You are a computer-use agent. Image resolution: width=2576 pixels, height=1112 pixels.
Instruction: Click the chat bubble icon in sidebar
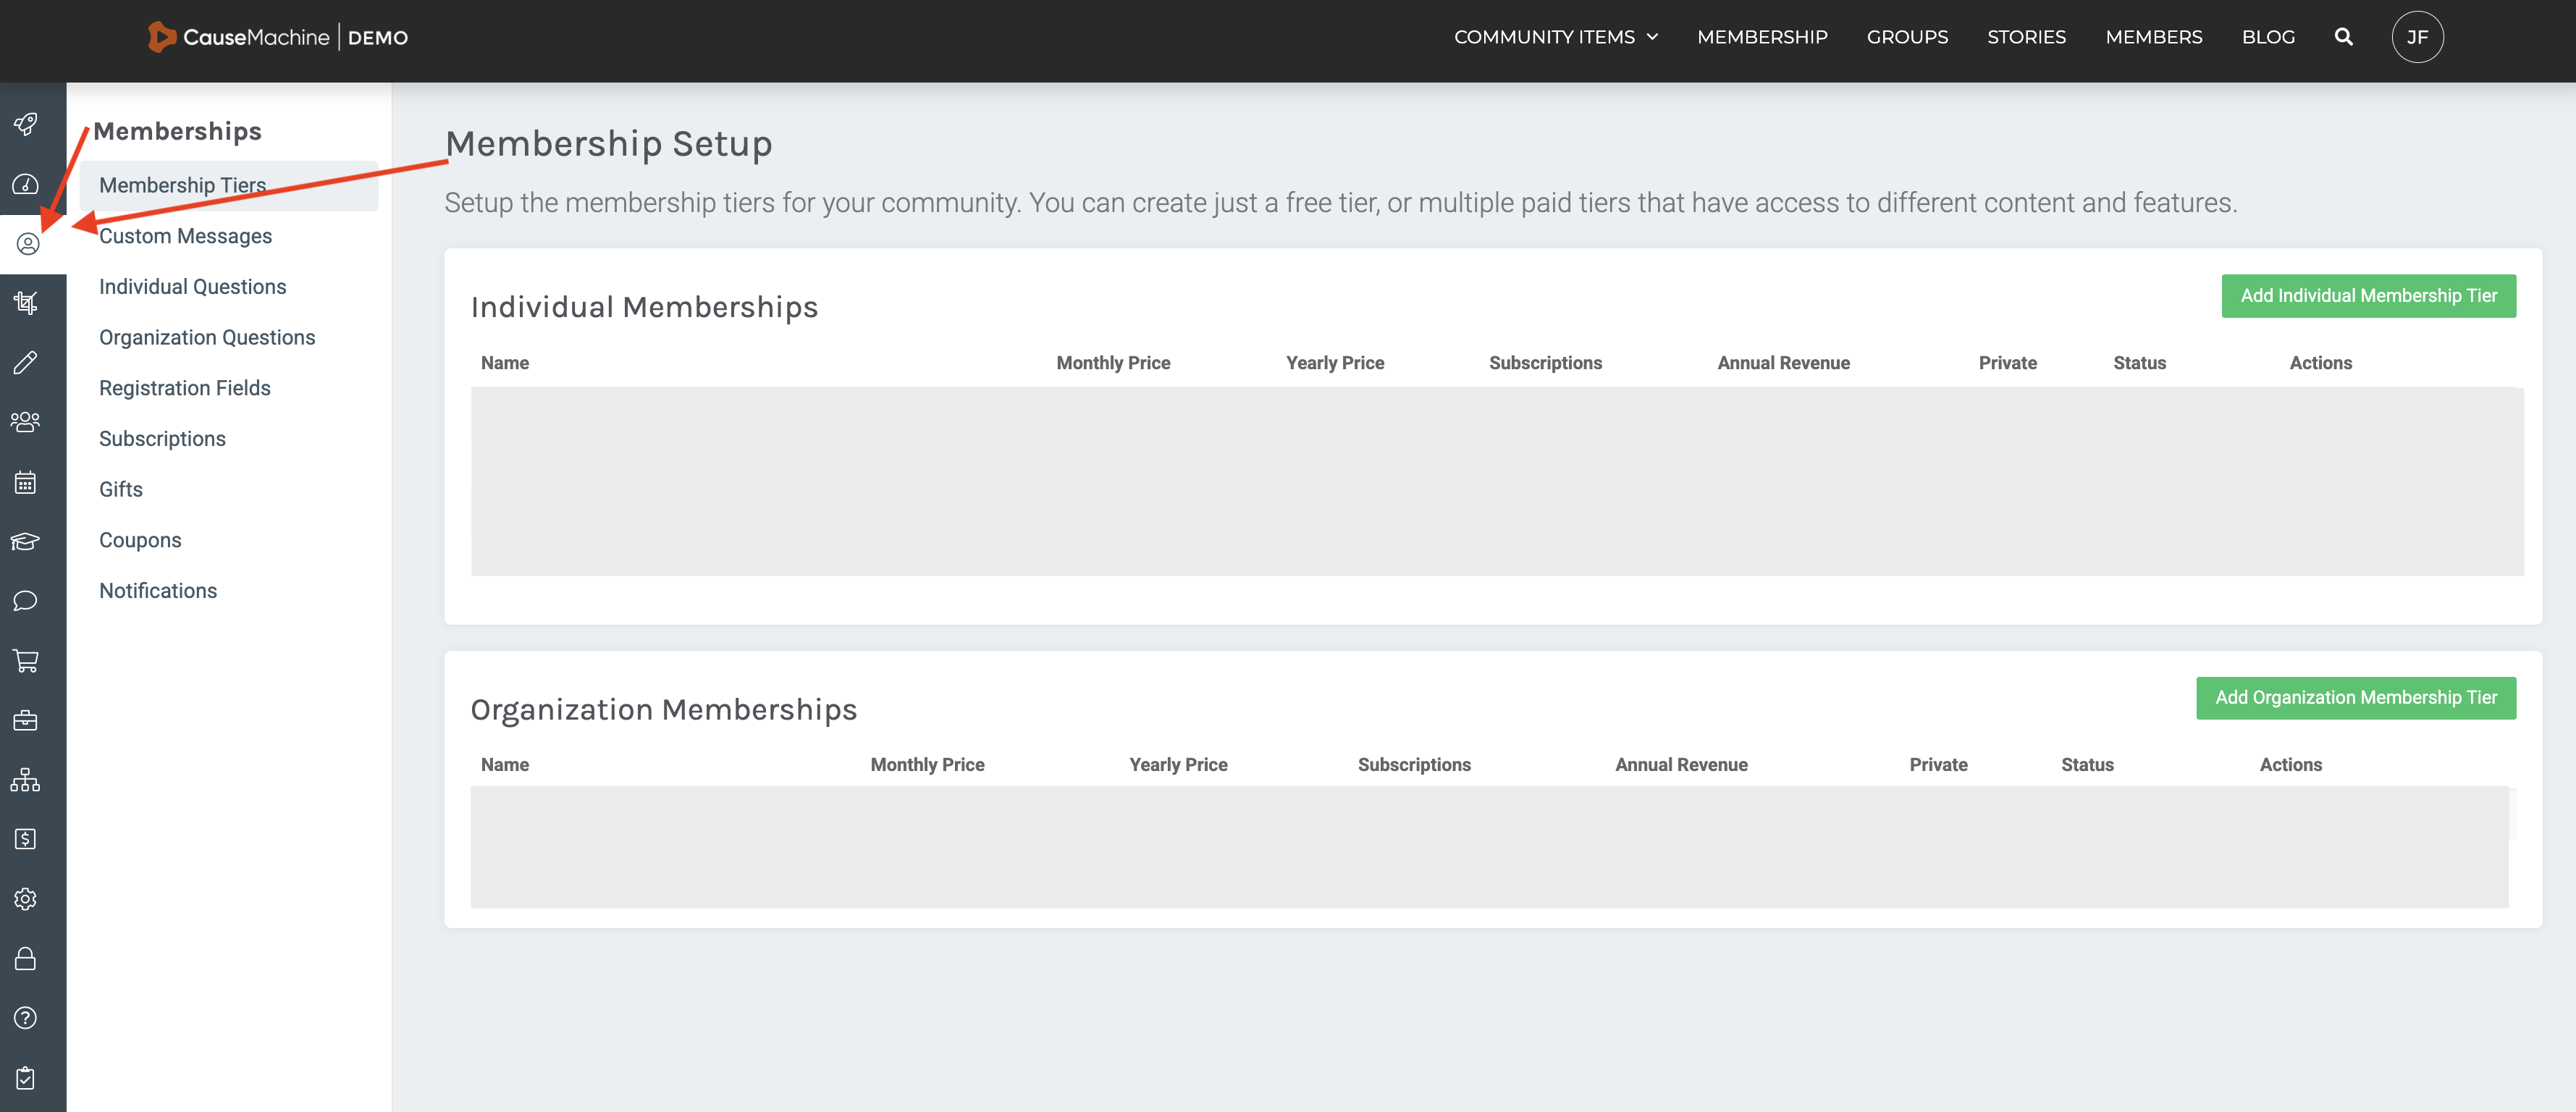(26, 600)
